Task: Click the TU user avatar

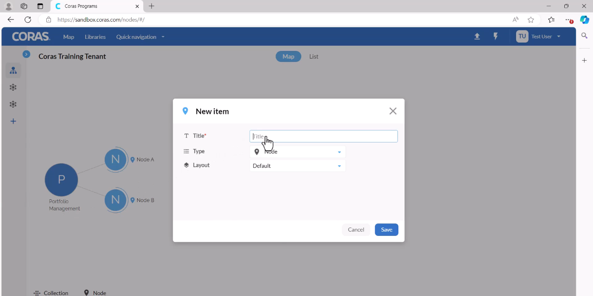Action: tap(522, 37)
